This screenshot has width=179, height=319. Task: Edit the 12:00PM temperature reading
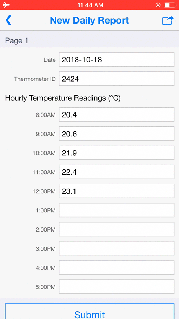117,191
